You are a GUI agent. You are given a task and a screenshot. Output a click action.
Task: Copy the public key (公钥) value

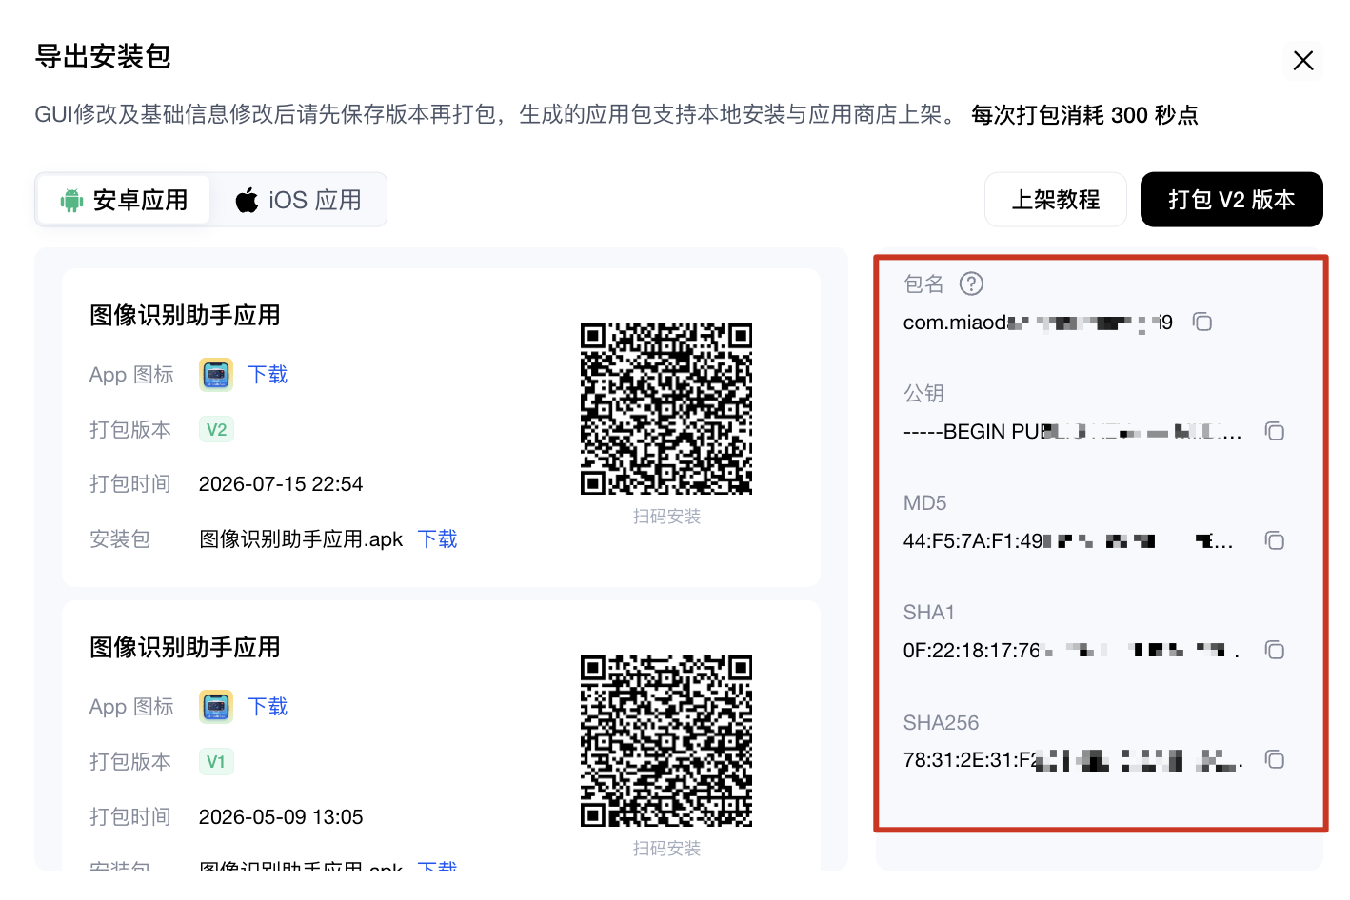point(1275,431)
